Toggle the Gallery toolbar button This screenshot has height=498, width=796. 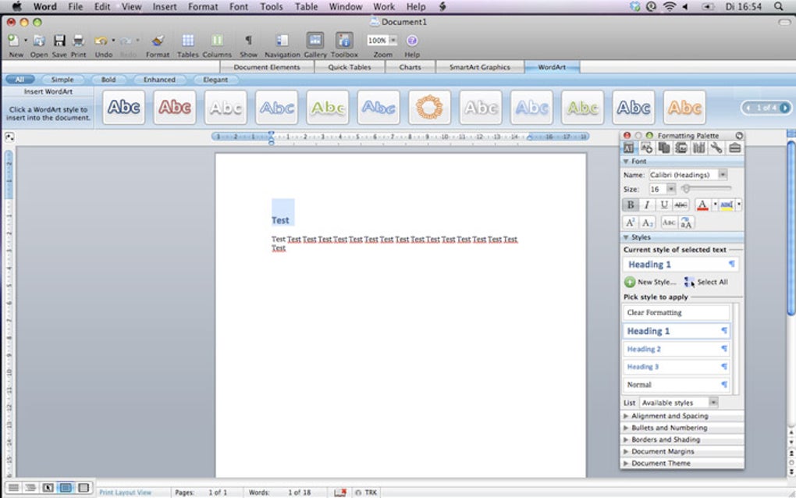tap(315, 41)
